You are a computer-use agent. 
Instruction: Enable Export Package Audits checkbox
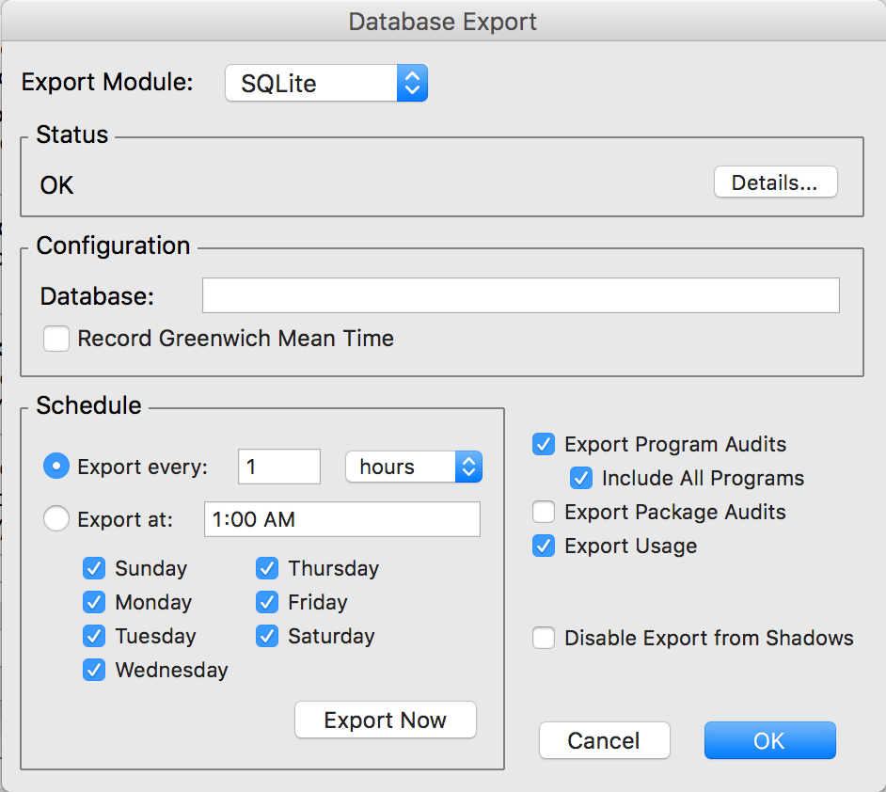pyautogui.click(x=544, y=512)
